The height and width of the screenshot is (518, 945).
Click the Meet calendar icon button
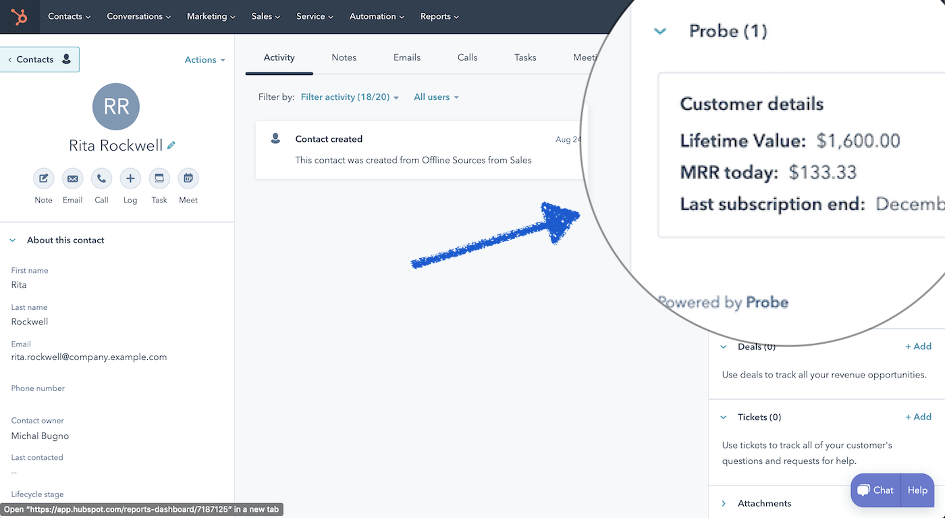(x=188, y=179)
